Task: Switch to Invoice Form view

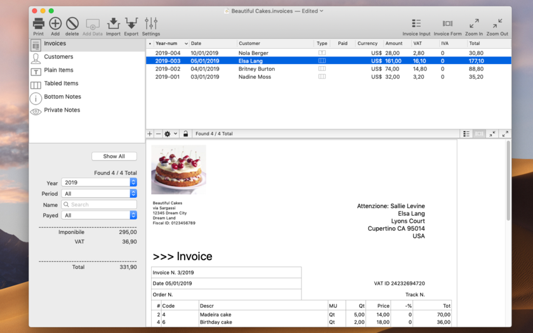Action: pos(447,24)
